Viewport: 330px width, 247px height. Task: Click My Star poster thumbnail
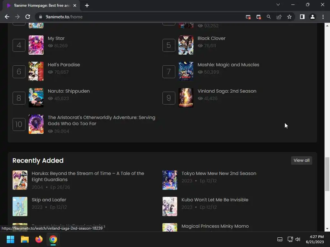pyautogui.click(x=36, y=45)
